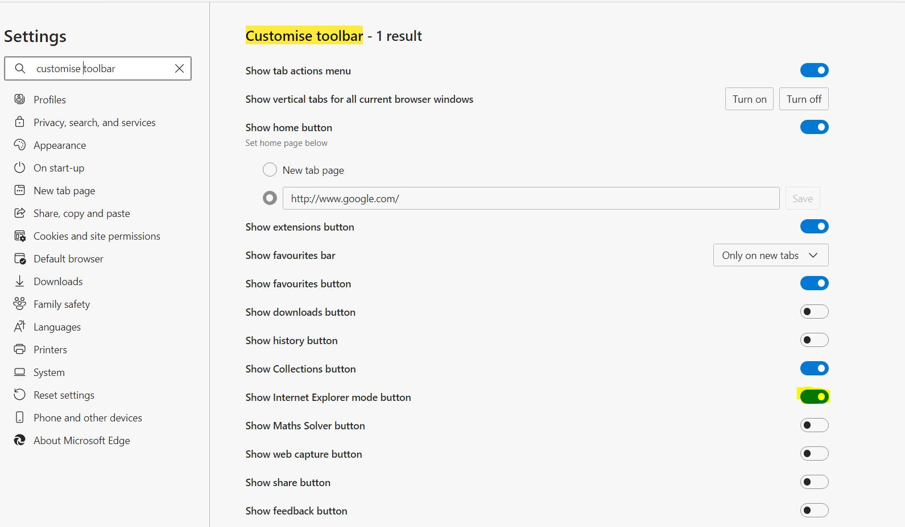
Task: Click the Cookies and site permissions icon
Action: click(x=20, y=236)
